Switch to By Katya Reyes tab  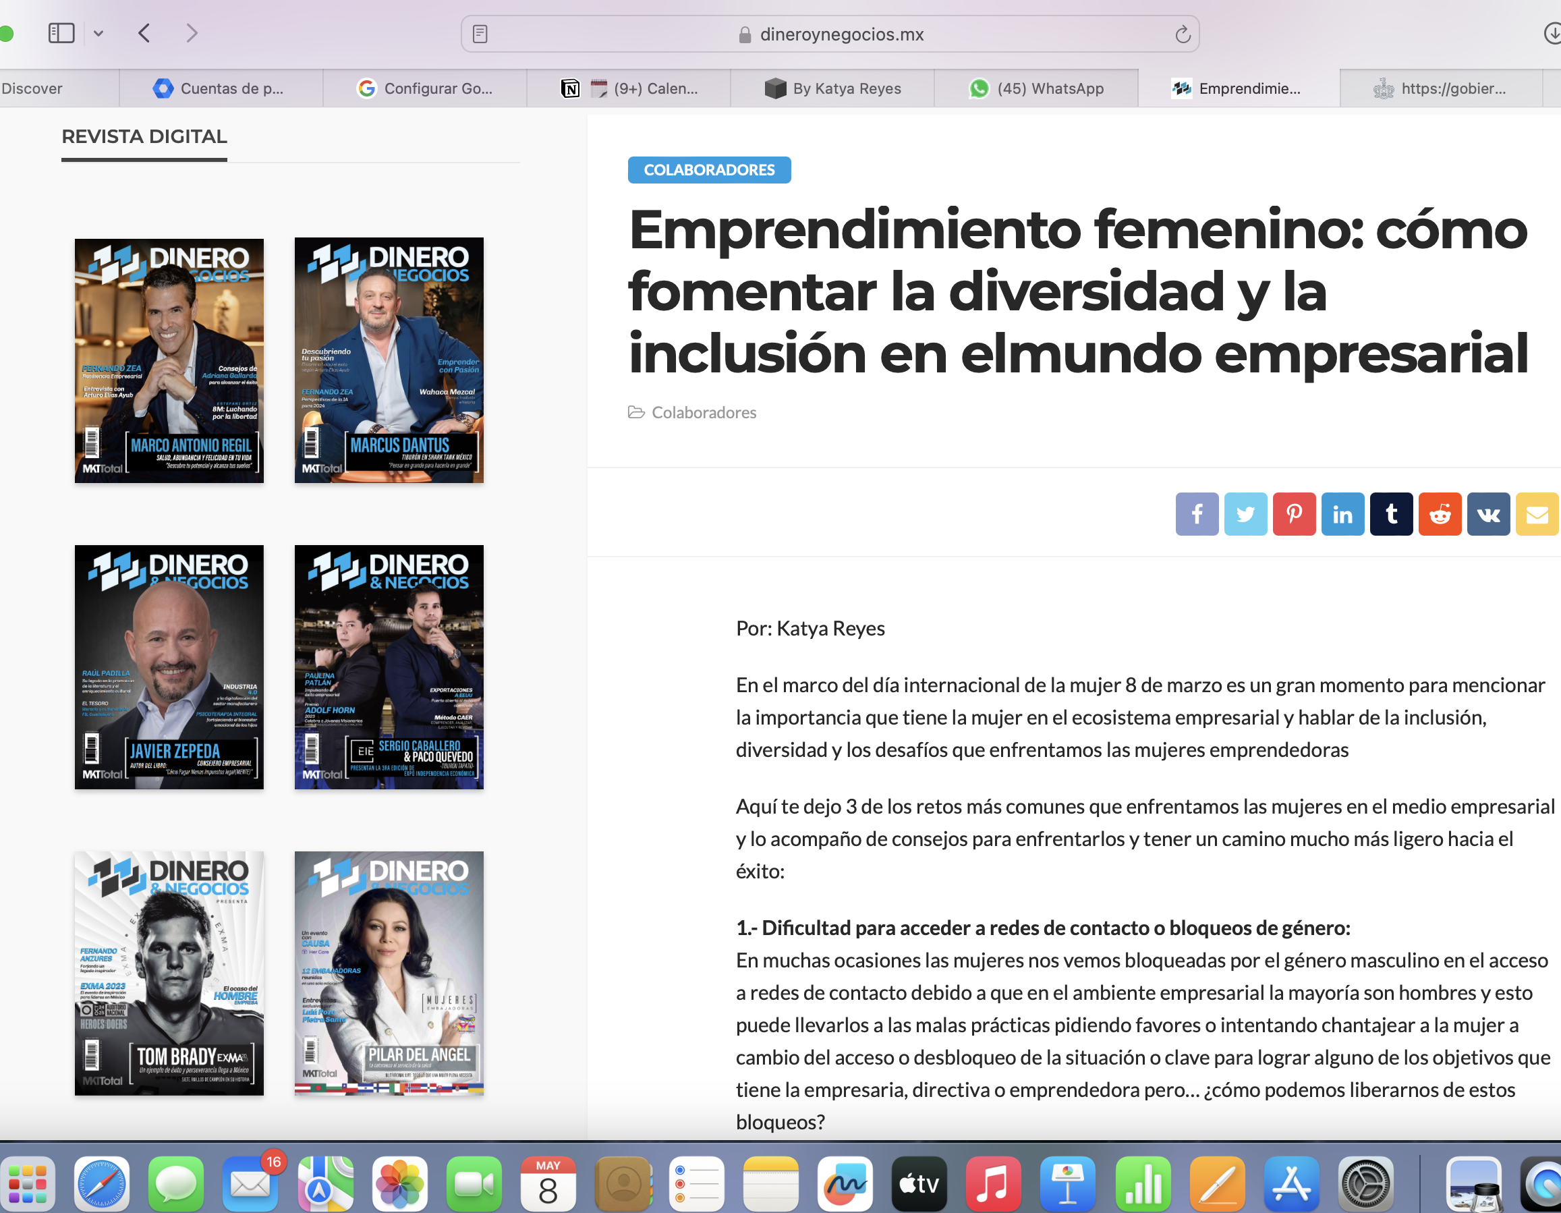(832, 88)
